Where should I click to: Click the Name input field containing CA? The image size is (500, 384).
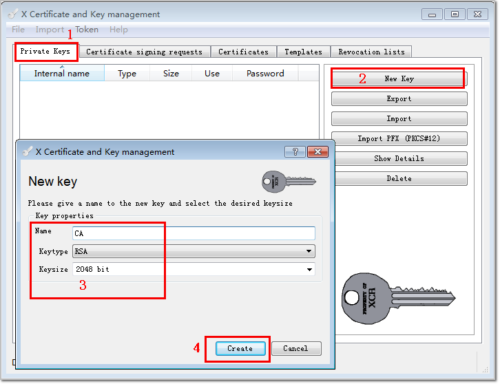(x=194, y=234)
